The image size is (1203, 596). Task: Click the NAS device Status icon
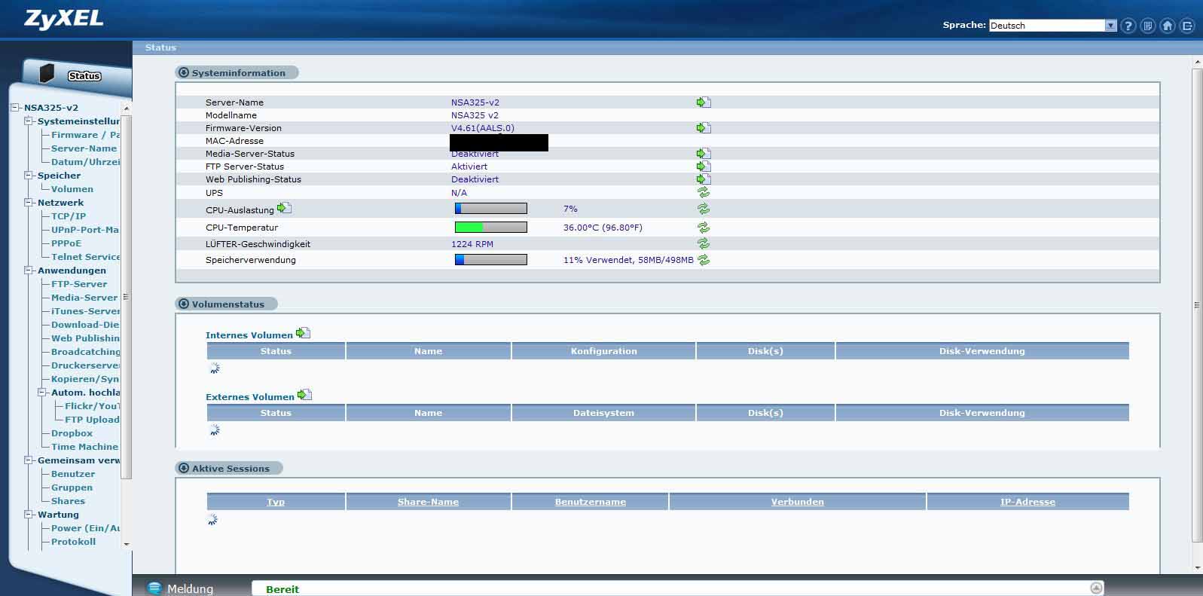pos(47,74)
